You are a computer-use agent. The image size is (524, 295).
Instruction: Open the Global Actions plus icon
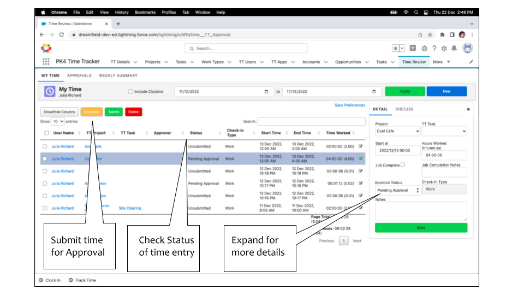coord(413,48)
